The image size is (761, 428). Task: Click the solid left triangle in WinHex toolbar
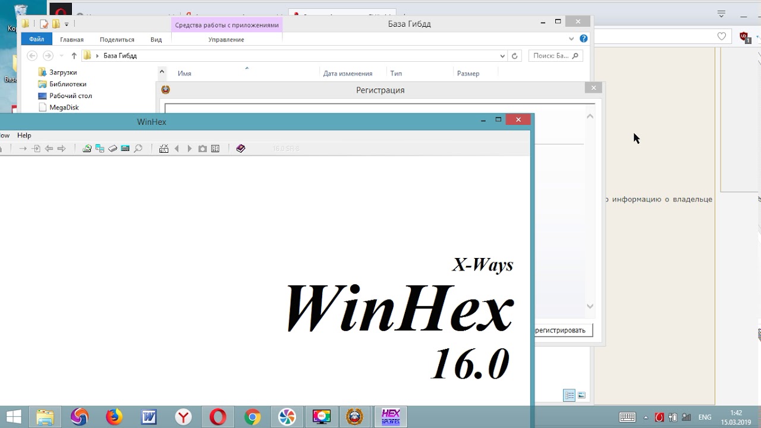click(x=177, y=149)
